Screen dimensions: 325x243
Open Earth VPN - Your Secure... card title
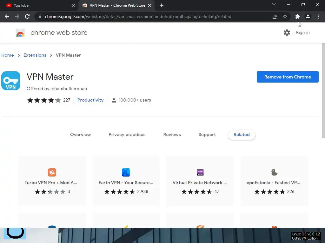(x=126, y=183)
